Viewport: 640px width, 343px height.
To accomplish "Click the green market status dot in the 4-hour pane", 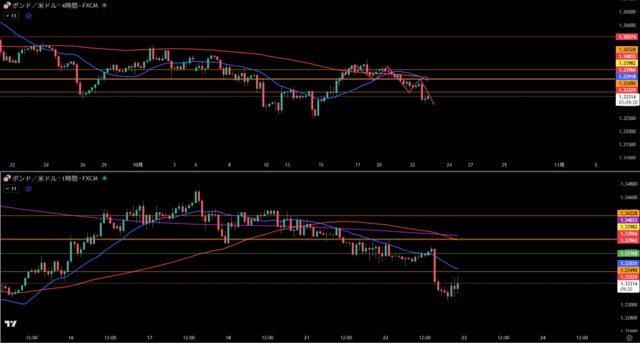I will 104,5.
